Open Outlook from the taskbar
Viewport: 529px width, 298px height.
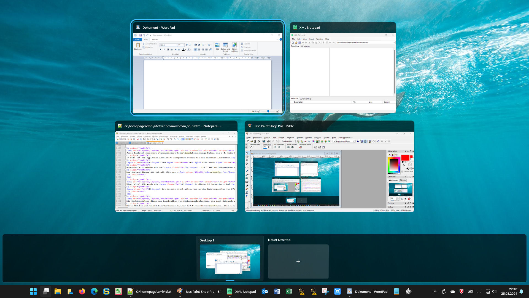point(265,291)
